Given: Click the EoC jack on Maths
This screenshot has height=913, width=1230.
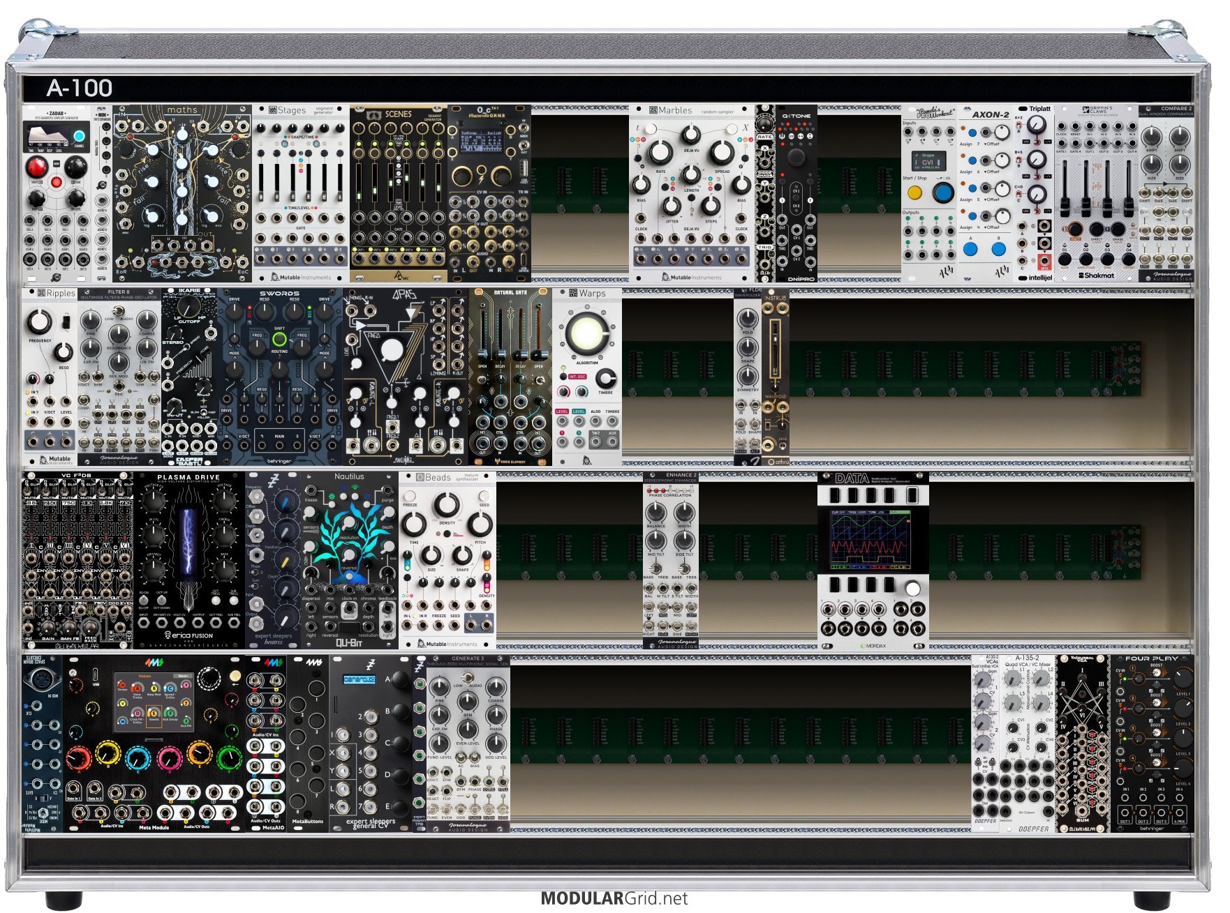Looking at the screenshot, I should point(242,263).
